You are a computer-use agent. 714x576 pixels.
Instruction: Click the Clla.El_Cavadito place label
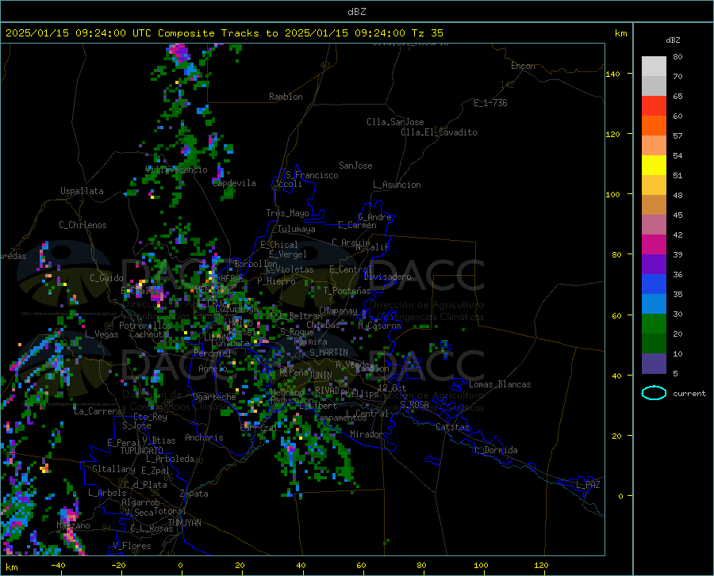[x=439, y=132]
